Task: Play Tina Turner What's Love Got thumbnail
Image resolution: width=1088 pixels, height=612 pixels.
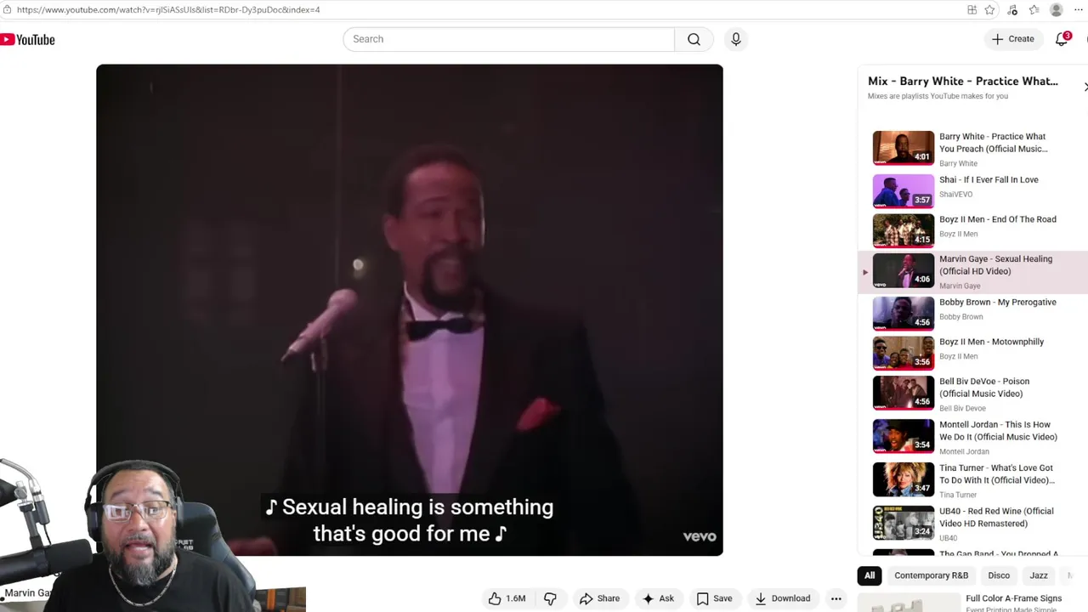Action: (904, 479)
